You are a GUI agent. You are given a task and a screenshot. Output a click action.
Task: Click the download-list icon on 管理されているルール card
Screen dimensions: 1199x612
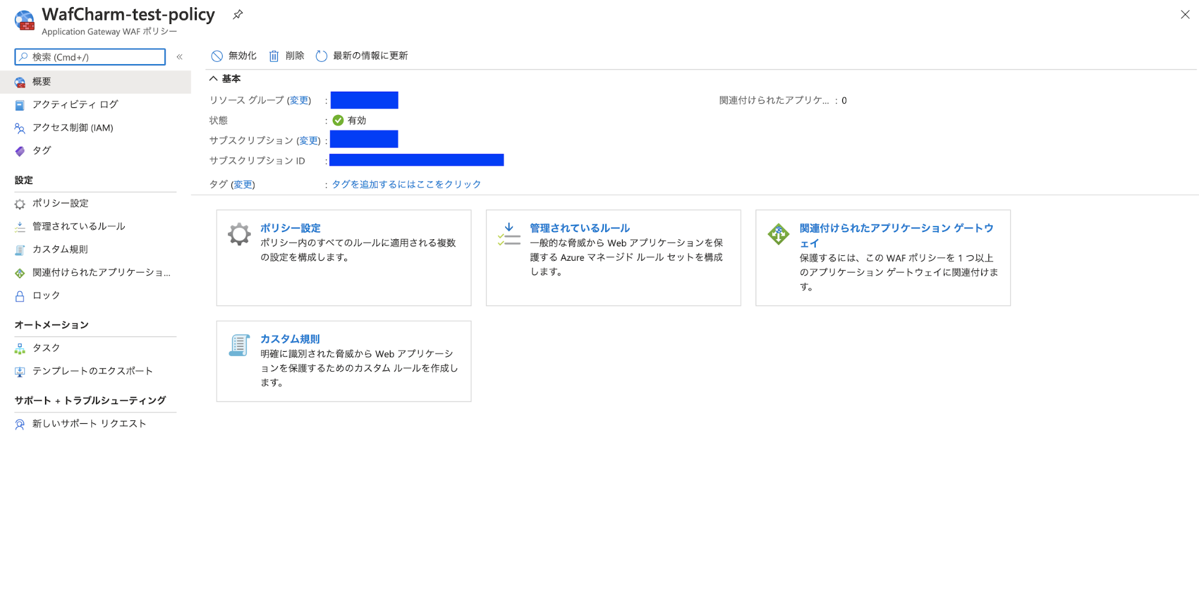point(509,234)
